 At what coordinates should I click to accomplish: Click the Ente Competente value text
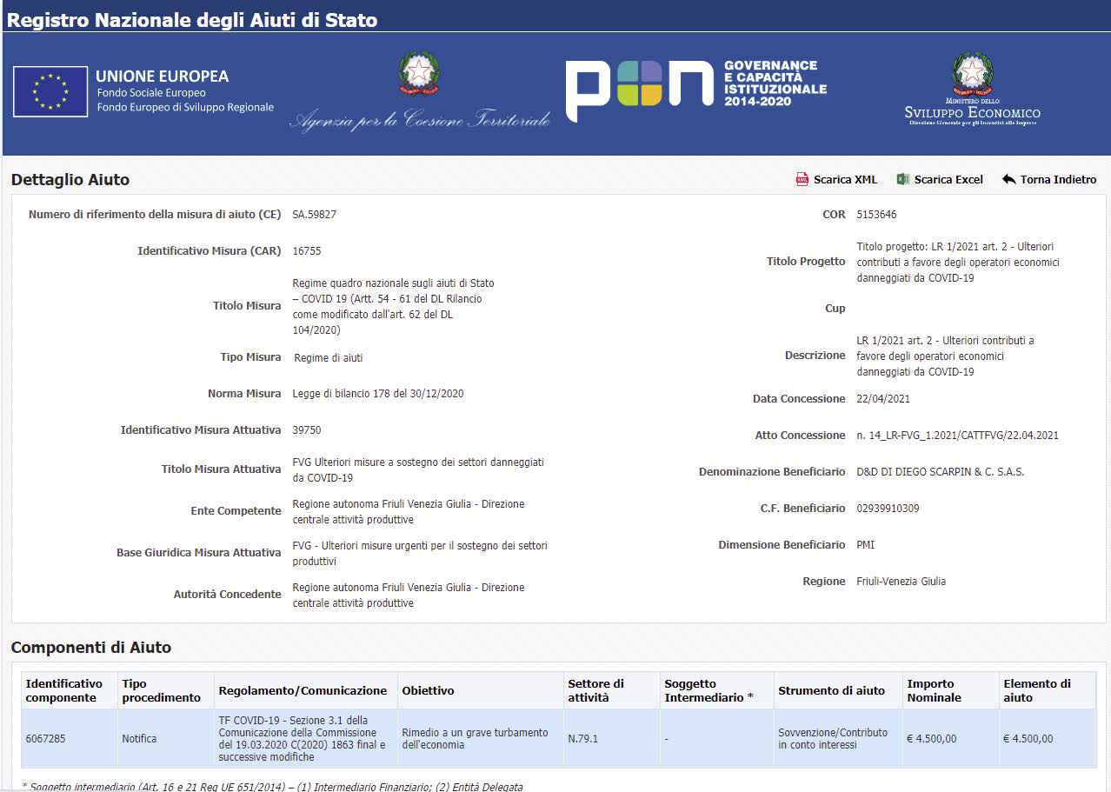pyautogui.click(x=409, y=512)
